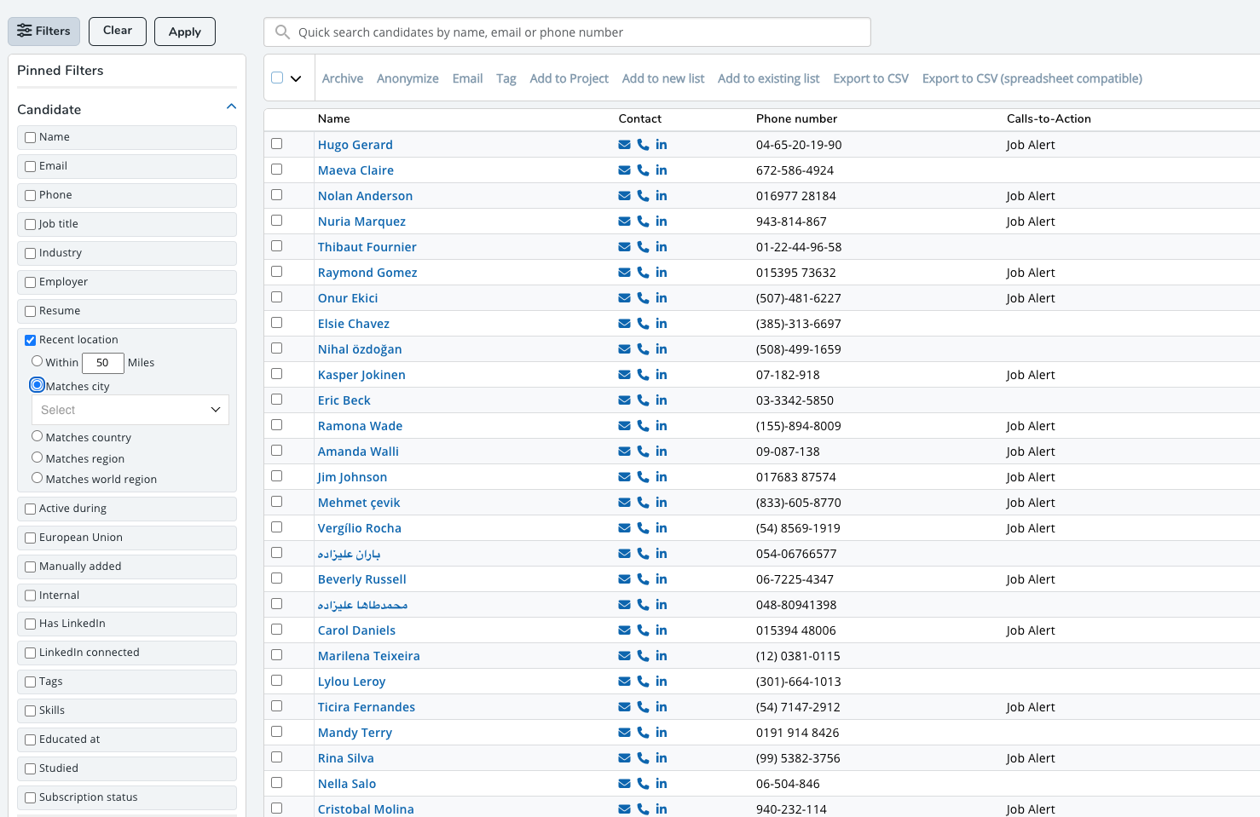
Task: Open the select-all dropdown arrow
Action: (x=296, y=79)
